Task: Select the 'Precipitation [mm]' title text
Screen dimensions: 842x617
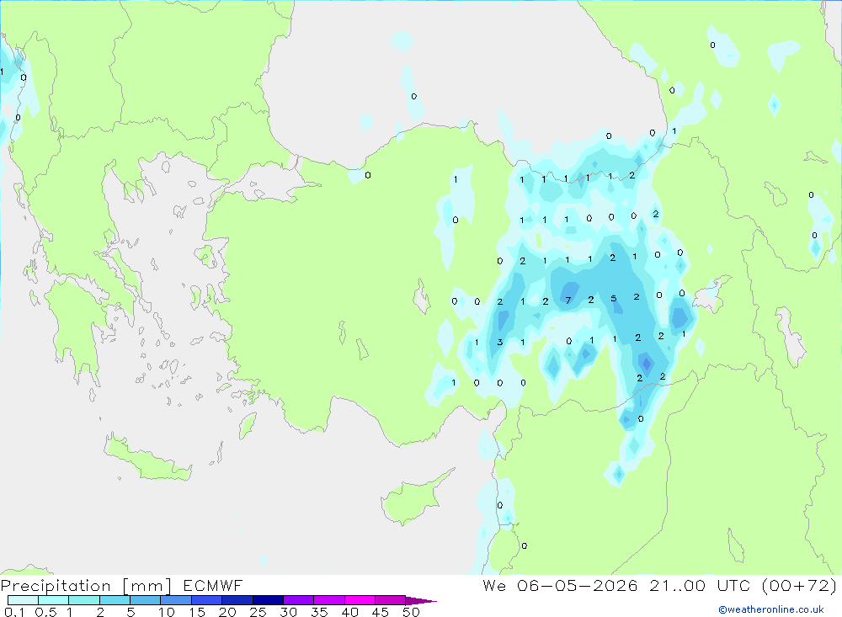Action: (x=86, y=586)
